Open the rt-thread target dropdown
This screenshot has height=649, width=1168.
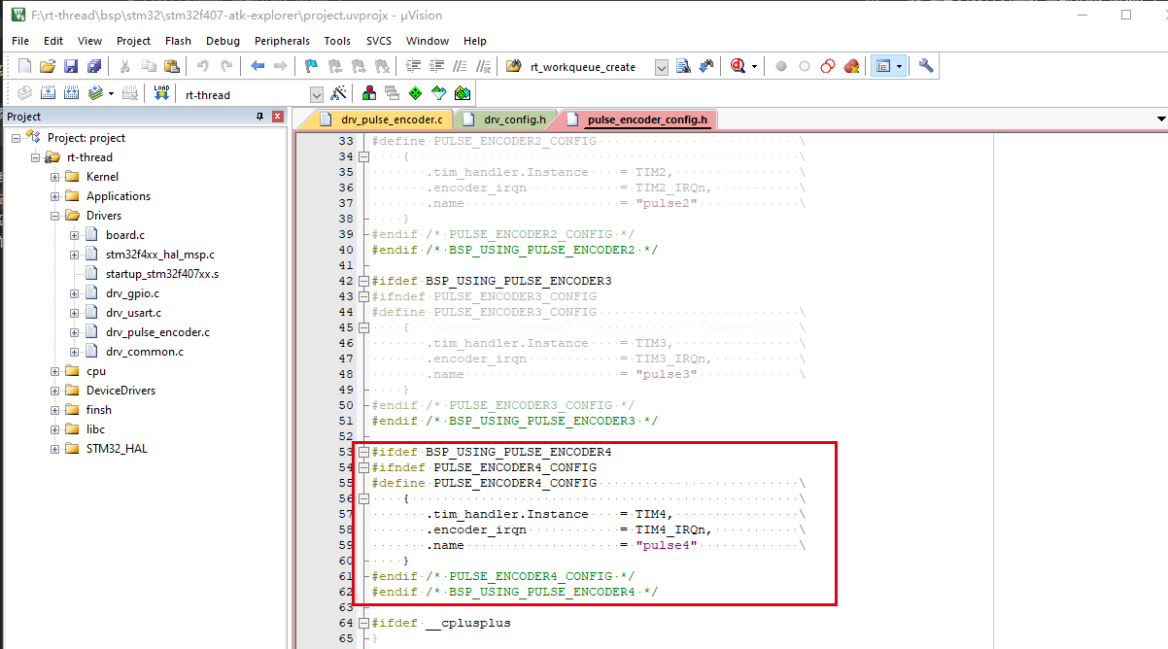[x=316, y=94]
